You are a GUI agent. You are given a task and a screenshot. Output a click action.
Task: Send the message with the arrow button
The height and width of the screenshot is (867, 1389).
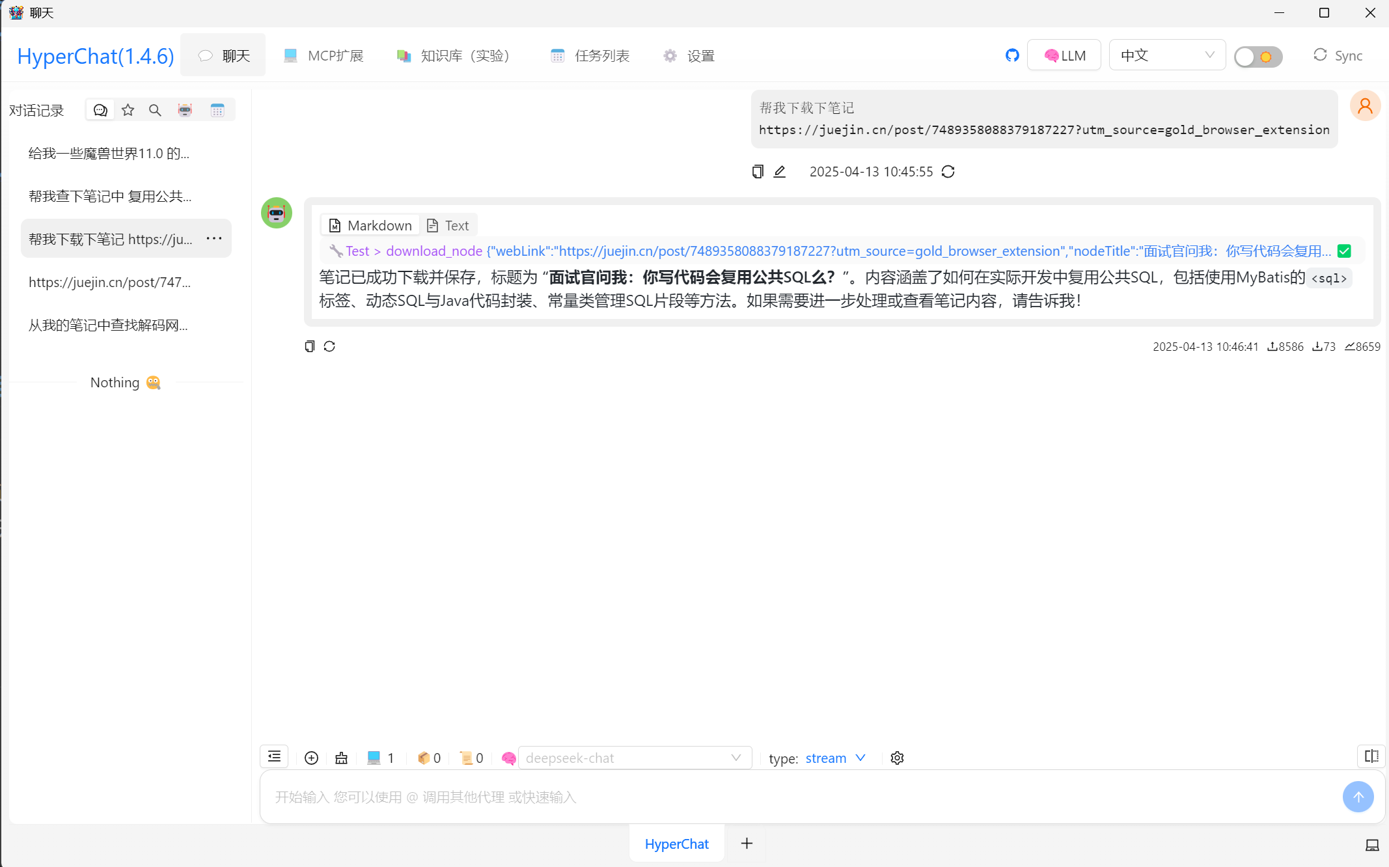click(x=1358, y=797)
